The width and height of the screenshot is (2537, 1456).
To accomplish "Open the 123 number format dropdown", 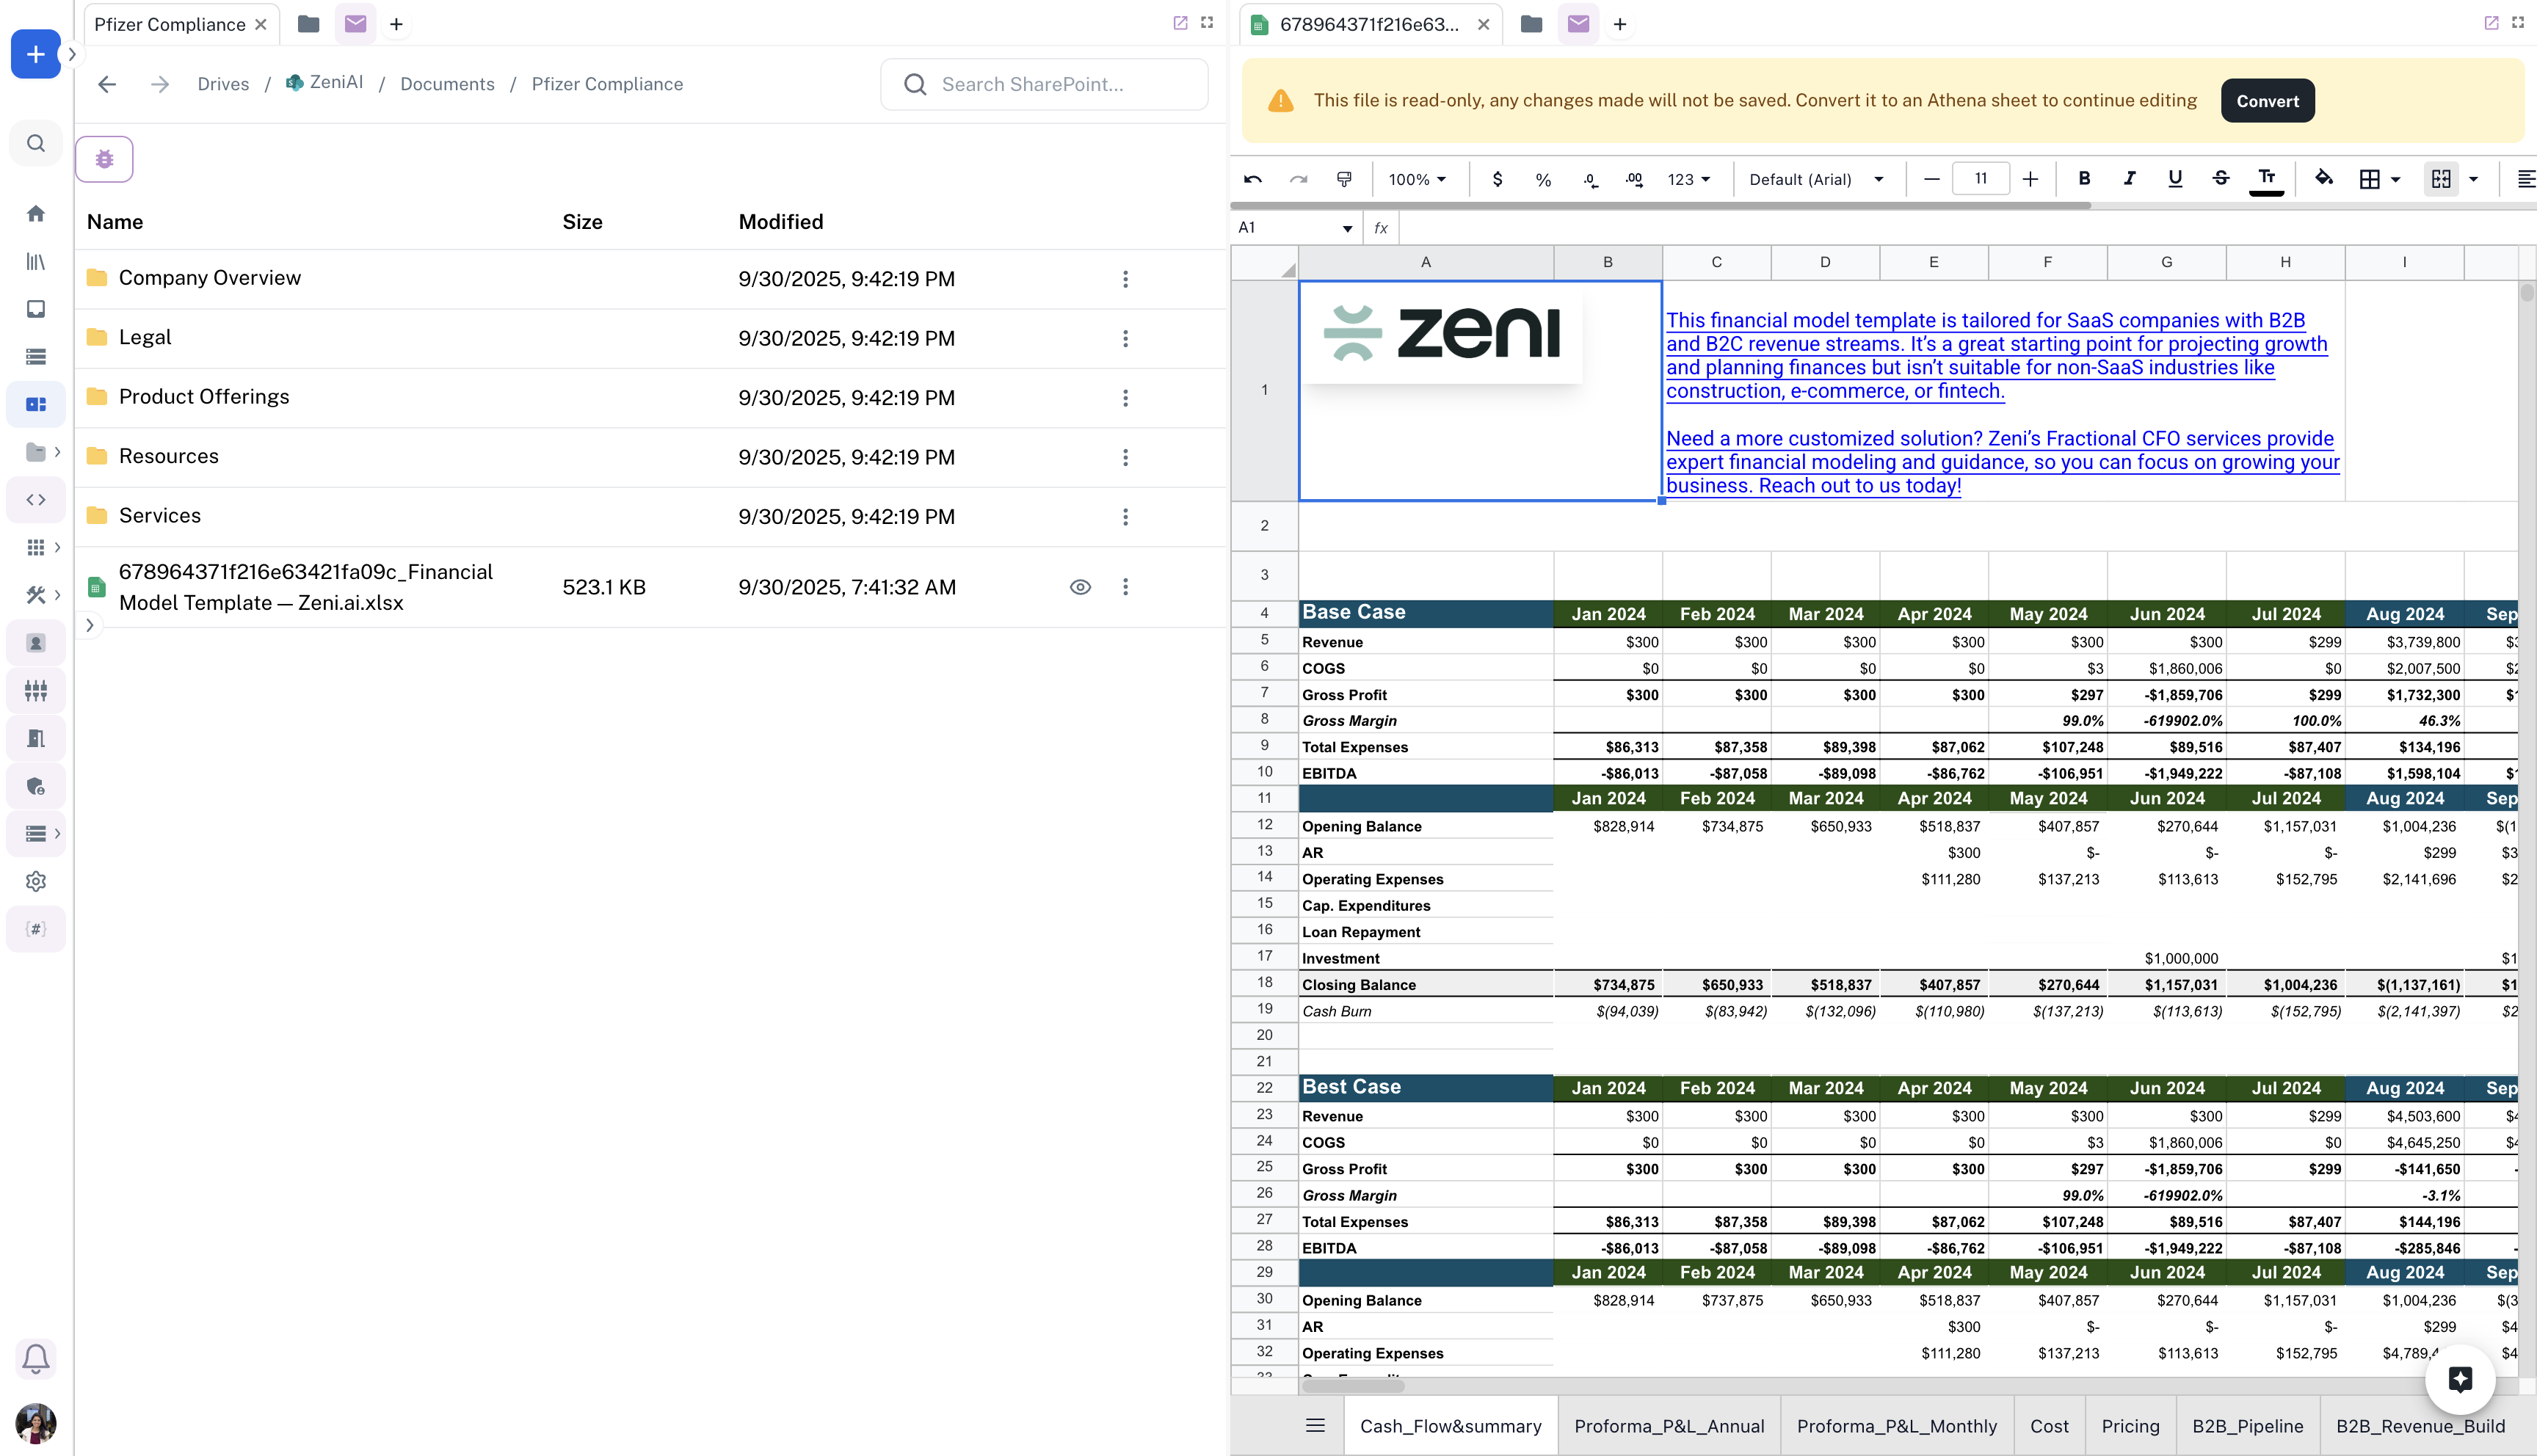I will 1688,179.
